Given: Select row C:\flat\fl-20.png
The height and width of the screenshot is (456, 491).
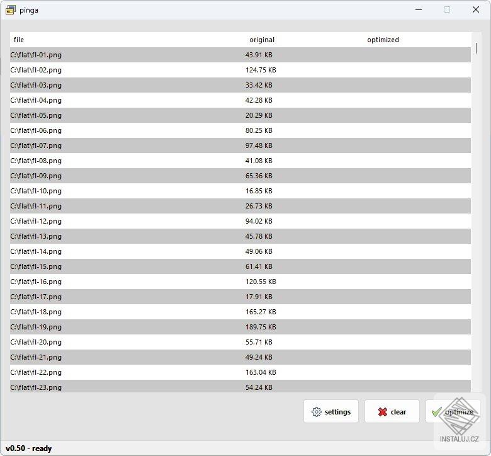Looking at the screenshot, I should 240,342.
